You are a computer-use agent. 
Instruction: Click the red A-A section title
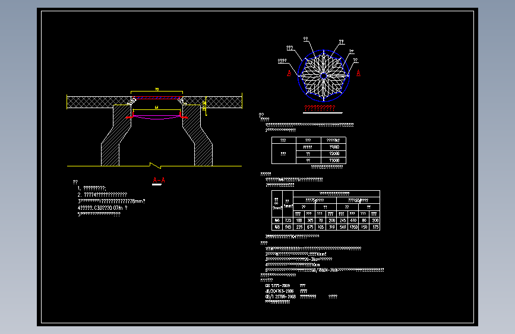coord(159,180)
